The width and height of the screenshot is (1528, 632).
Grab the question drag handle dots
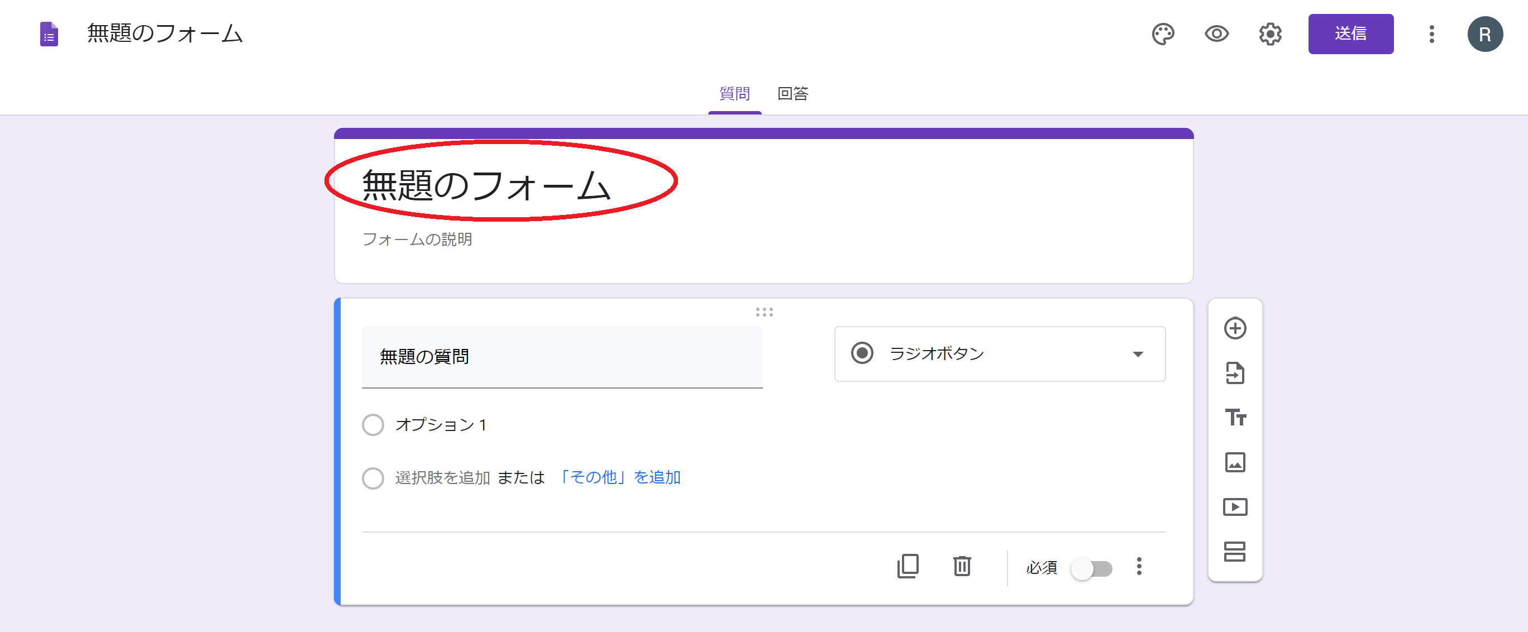click(764, 312)
